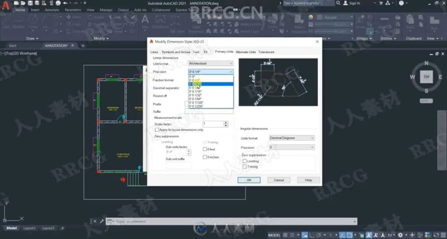
Task: Click the Move tool in Modify panel
Action: coord(74,17)
